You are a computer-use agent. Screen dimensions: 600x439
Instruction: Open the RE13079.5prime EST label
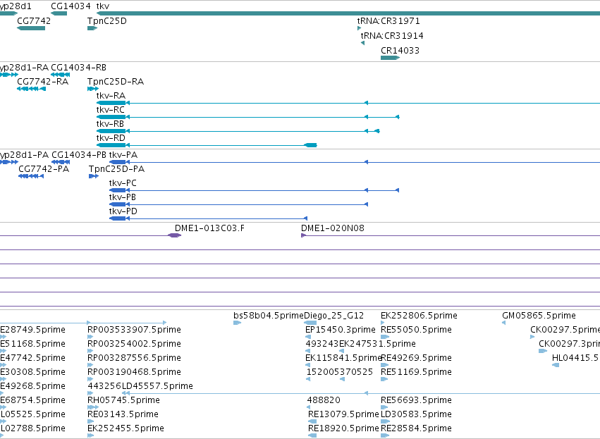tap(343, 414)
